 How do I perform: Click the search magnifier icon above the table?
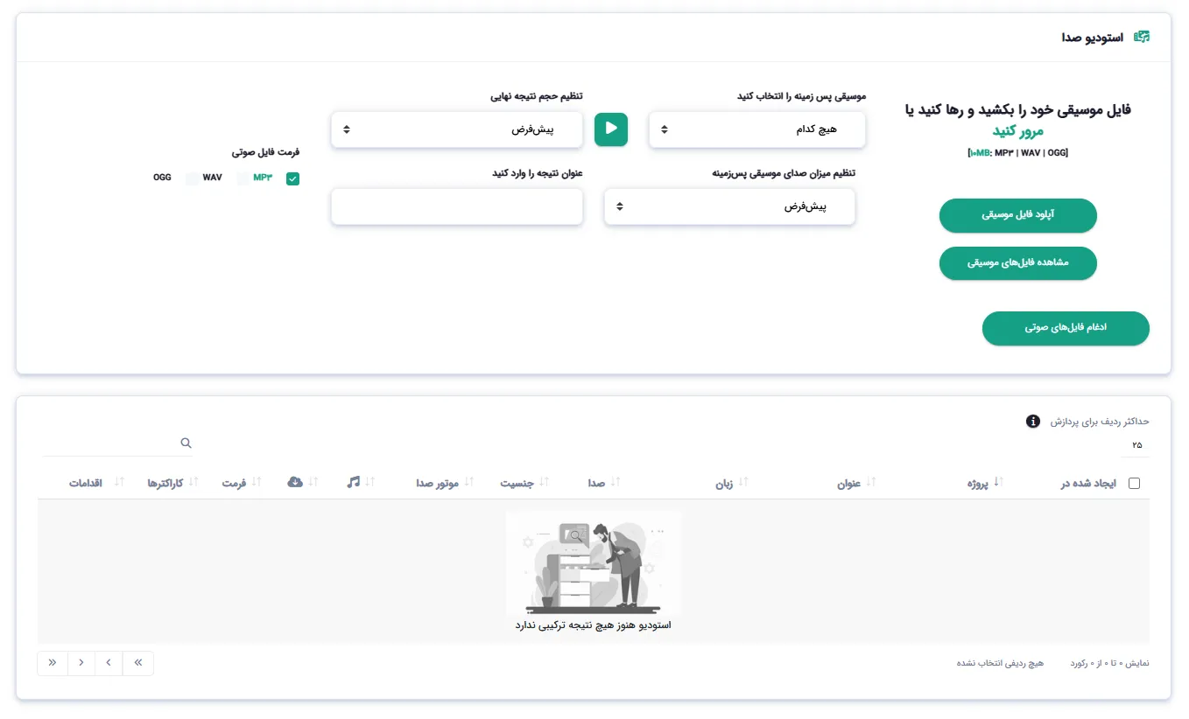(x=186, y=443)
